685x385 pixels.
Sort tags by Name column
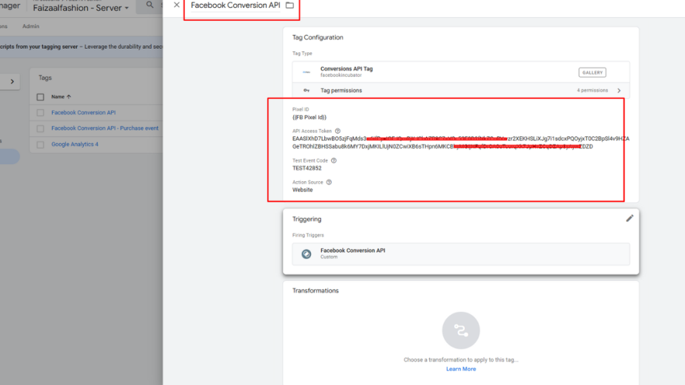coord(61,97)
